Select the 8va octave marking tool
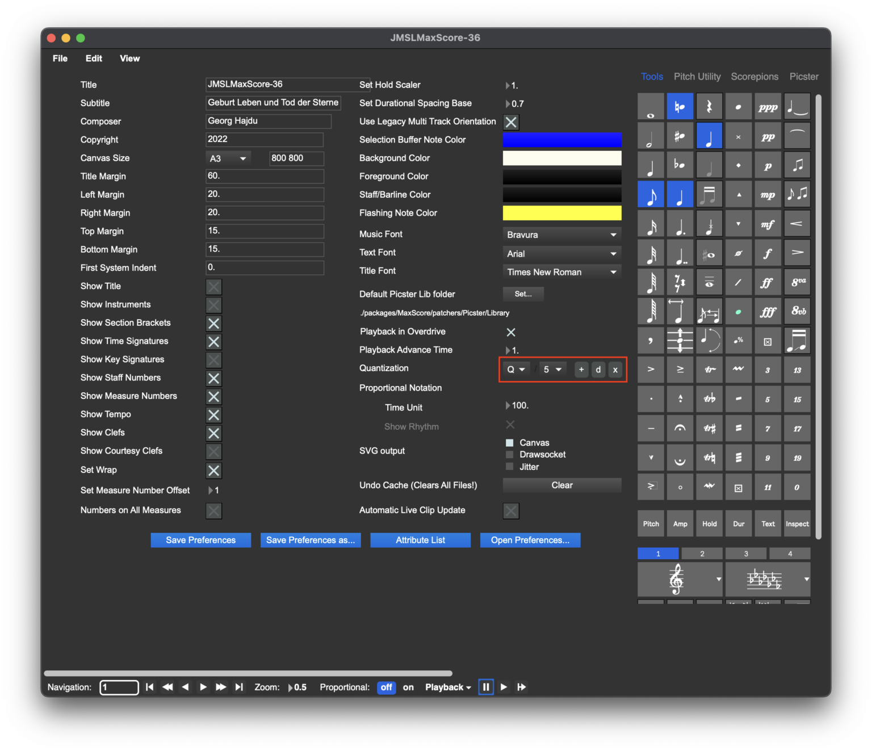872x751 pixels. pyautogui.click(x=797, y=282)
